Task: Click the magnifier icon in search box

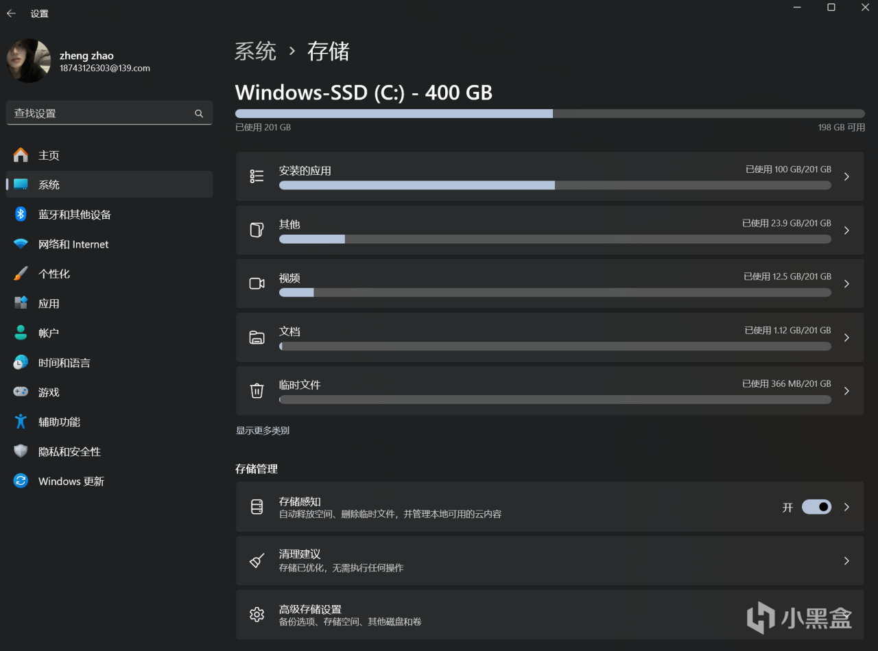Action: [x=199, y=113]
